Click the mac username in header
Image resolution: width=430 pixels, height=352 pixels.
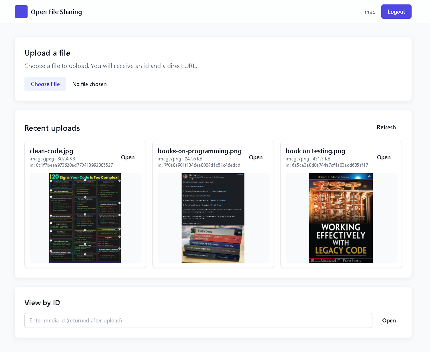tap(370, 12)
